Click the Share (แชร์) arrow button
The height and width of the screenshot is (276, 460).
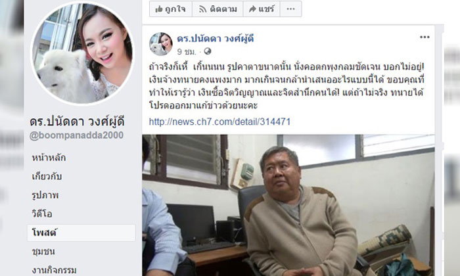(262, 9)
